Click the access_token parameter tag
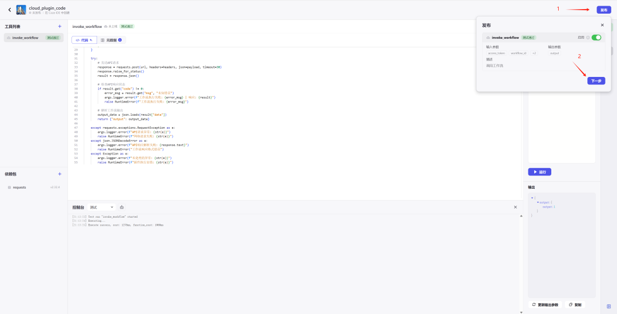Image resolution: width=617 pixels, height=314 pixels. (496, 53)
